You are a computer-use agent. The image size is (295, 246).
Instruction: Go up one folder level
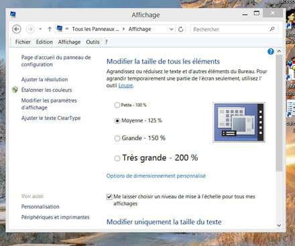[50, 29]
